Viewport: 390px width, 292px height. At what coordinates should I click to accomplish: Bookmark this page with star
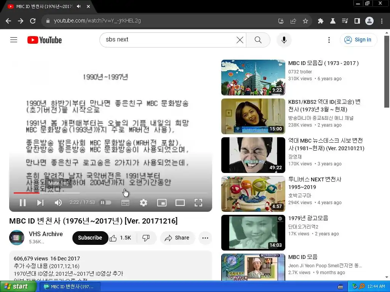[305, 21]
